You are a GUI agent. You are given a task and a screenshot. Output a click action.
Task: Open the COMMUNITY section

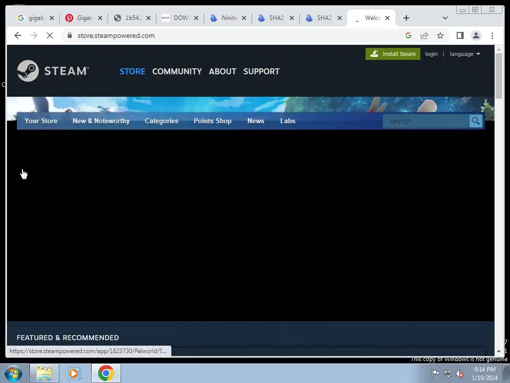(177, 71)
